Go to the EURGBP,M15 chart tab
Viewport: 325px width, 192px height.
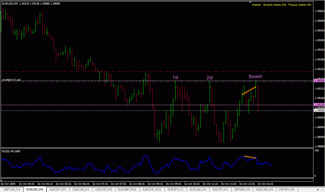127,189
